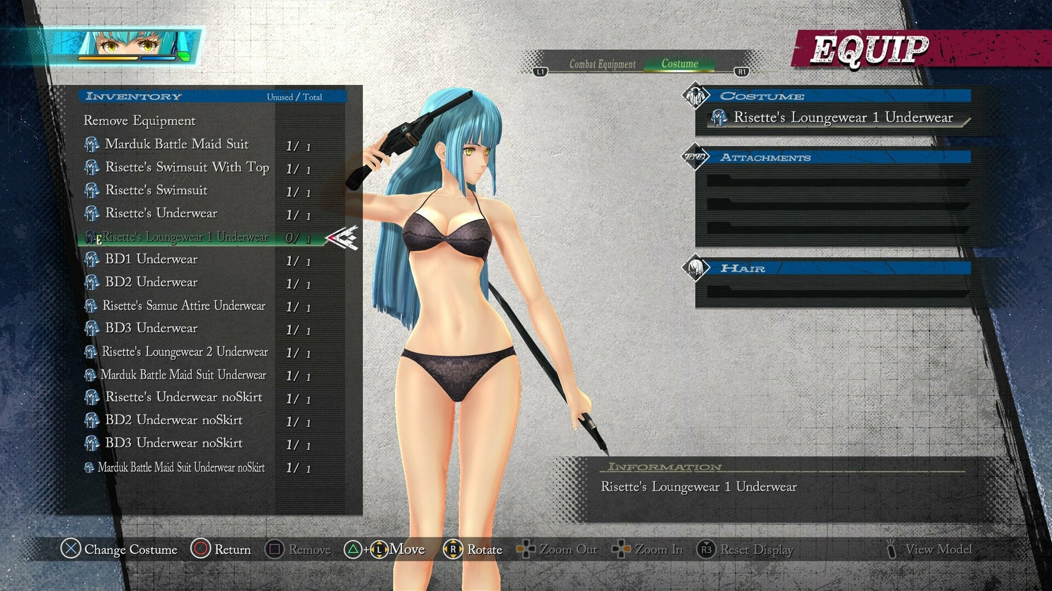Select the empty Hair slot
The width and height of the screenshot is (1052, 591).
point(838,291)
